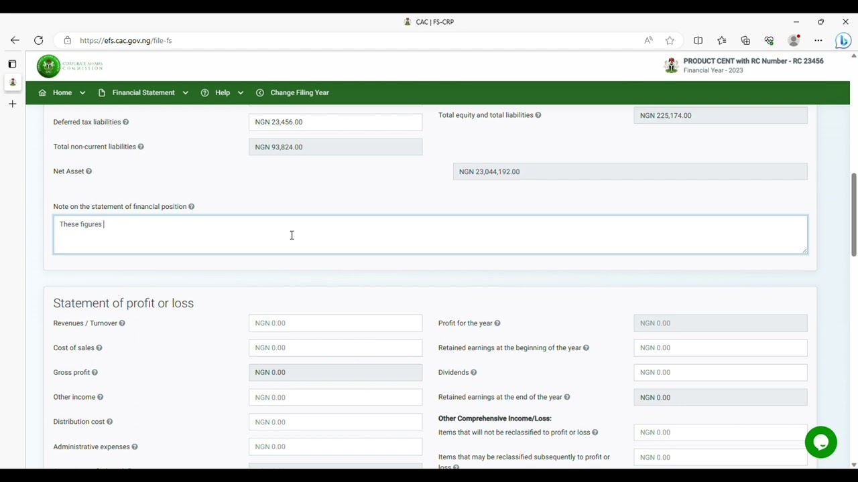
Task: Click the Retained earnings beginning of year field
Action: pyautogui.click(x=721, y=348)
